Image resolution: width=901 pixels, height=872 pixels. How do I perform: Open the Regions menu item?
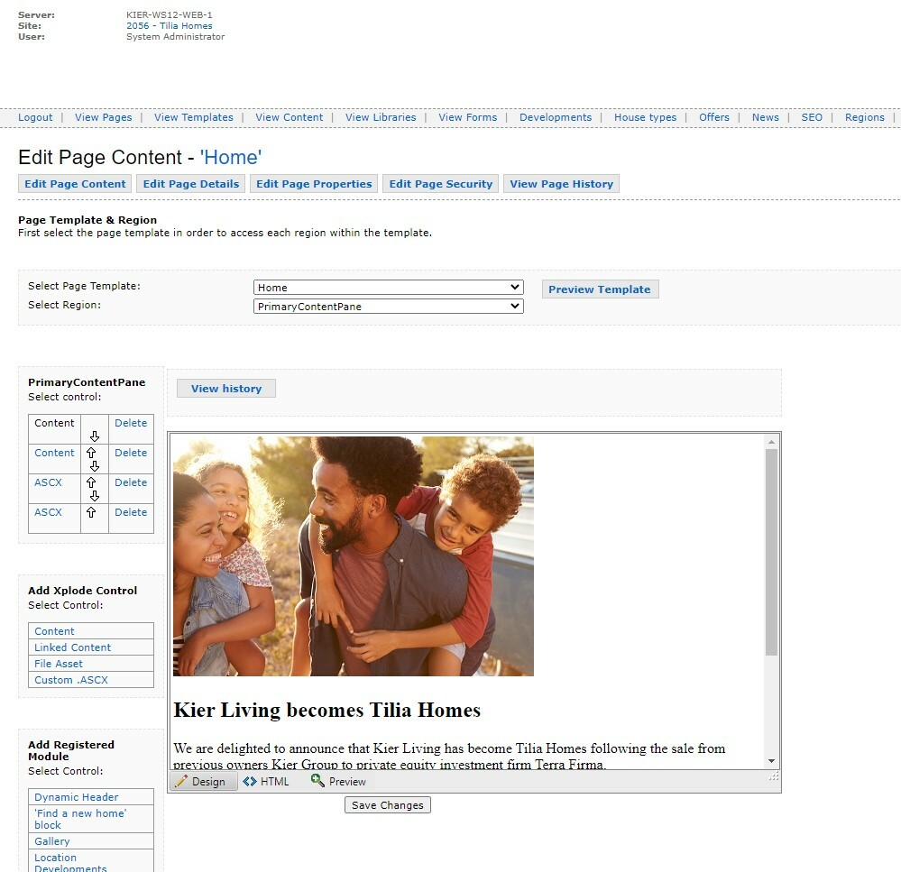(865, 117)
